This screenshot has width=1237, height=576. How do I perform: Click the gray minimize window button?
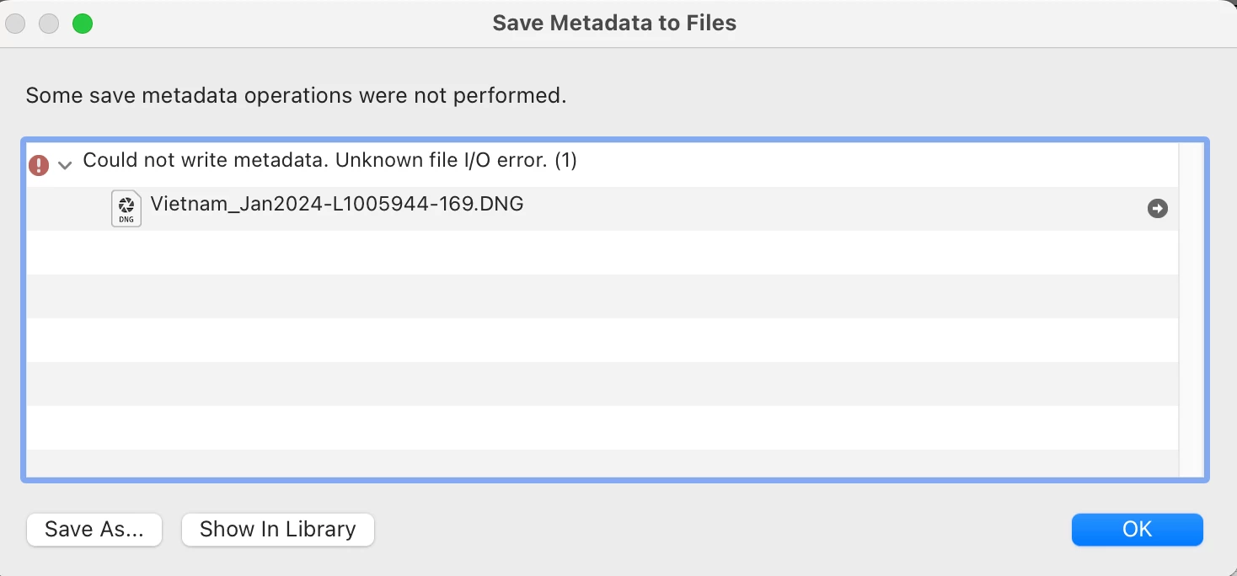49,24
